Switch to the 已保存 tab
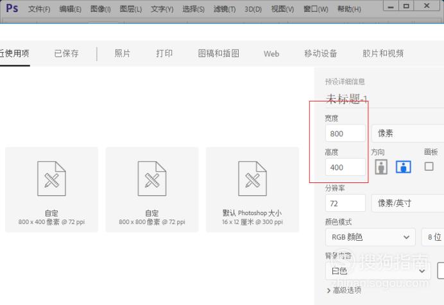This screenshot has width=444, height=305. coord(67,53)
